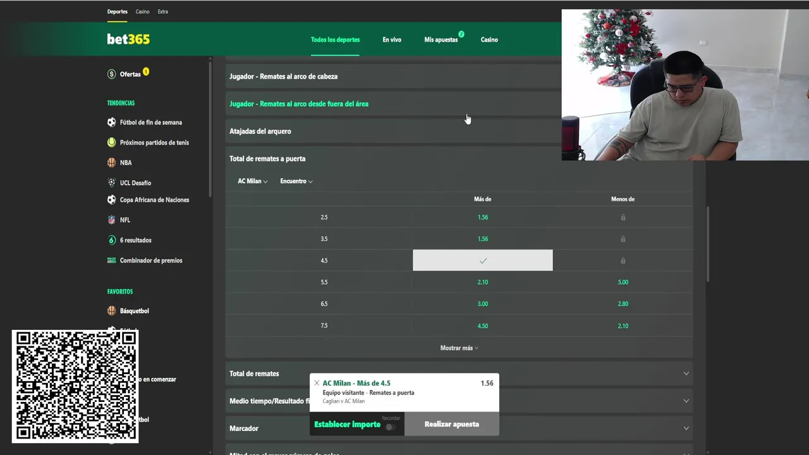Open Casino in the green navigation bar
Screen dimensions: 809x455
point(489,40)
